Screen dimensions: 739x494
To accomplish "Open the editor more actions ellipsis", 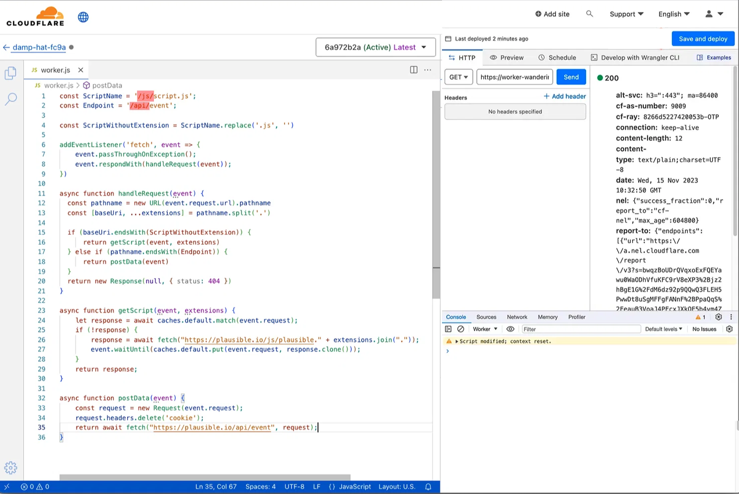I will tap(428, 70).
